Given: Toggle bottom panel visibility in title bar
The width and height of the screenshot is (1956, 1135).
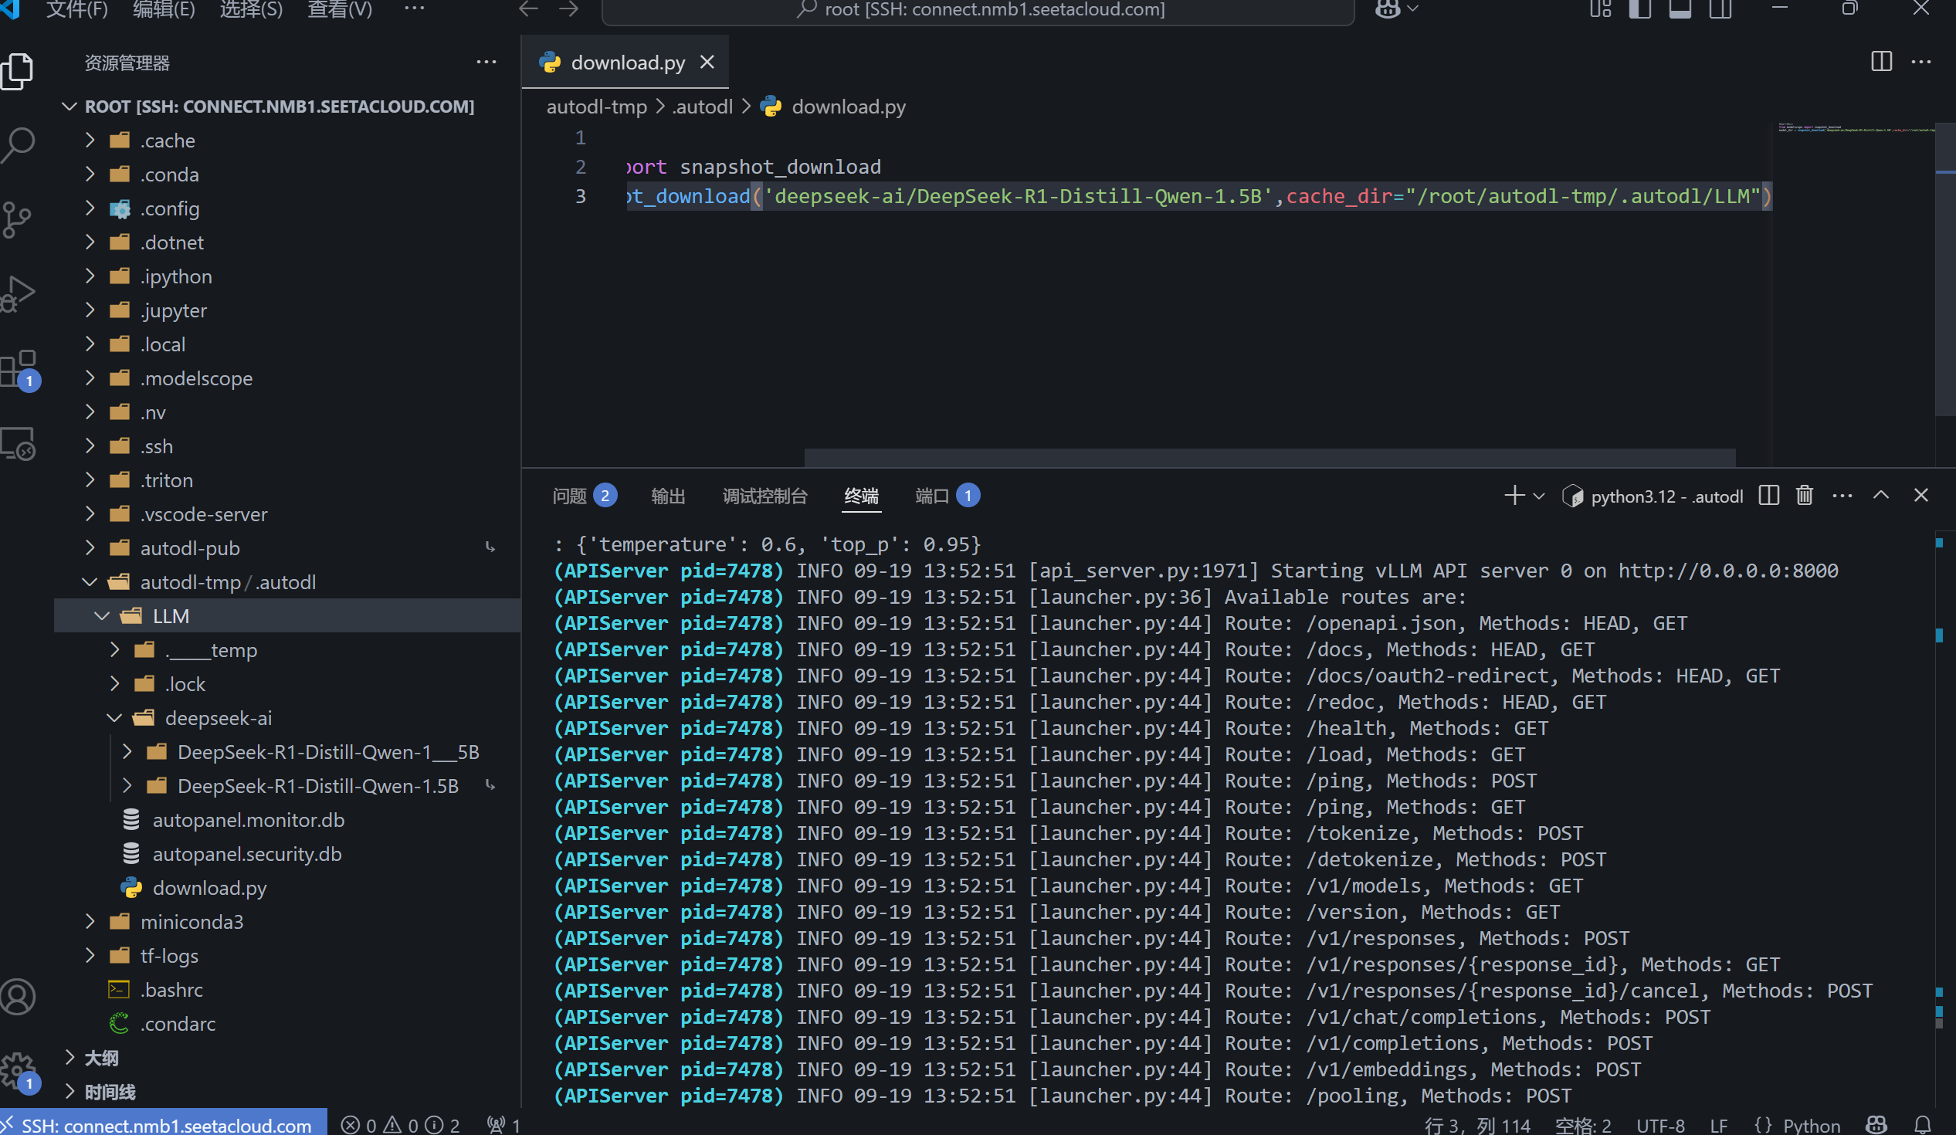Looking at the screenshot, I should point(1680,9).
